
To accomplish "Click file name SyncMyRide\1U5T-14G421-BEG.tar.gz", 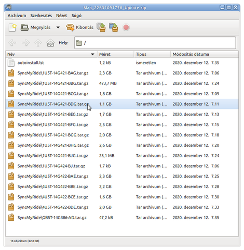I will point(53,115).
